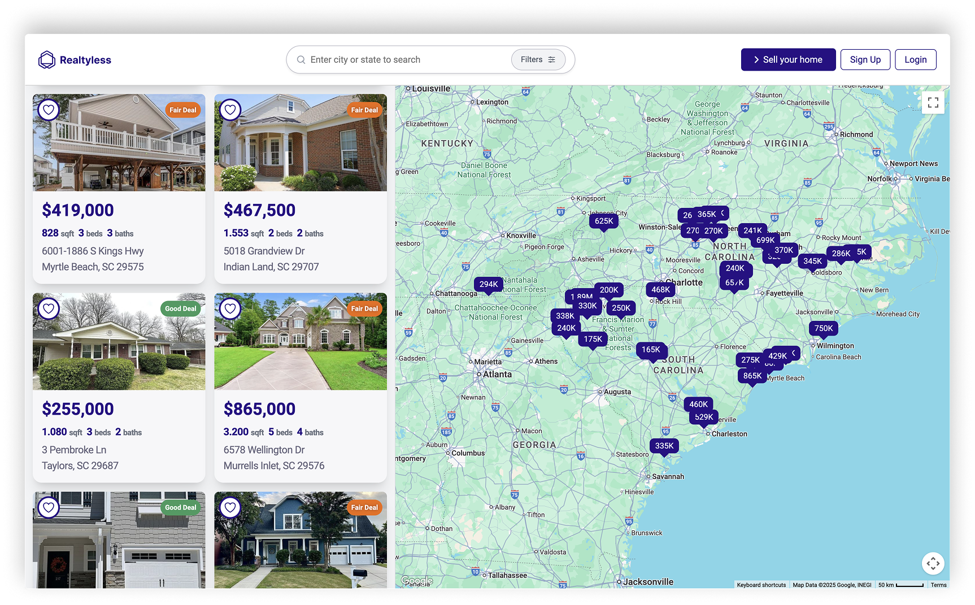Select the 699K map price marker
Viewport: 975px width, 605px height.
[x=765, y=241]
